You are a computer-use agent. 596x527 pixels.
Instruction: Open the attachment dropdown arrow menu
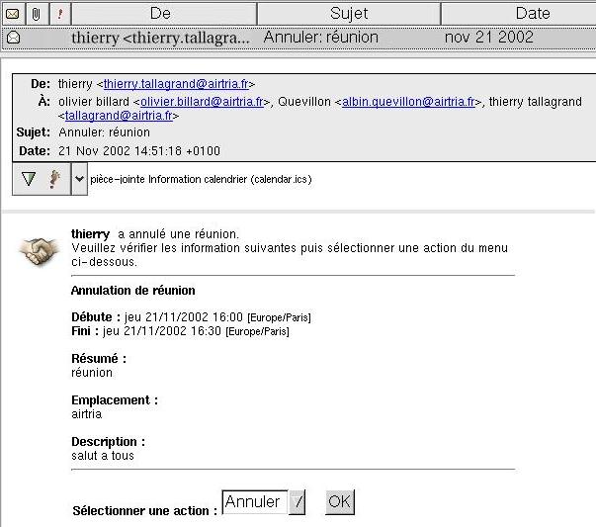coord(79,179)
